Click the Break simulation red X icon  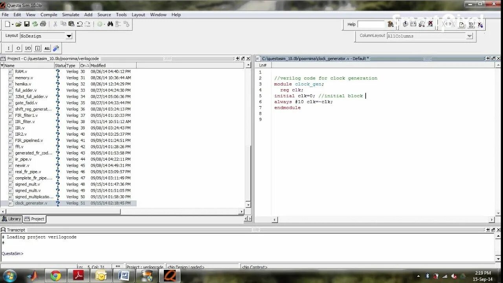430,24
